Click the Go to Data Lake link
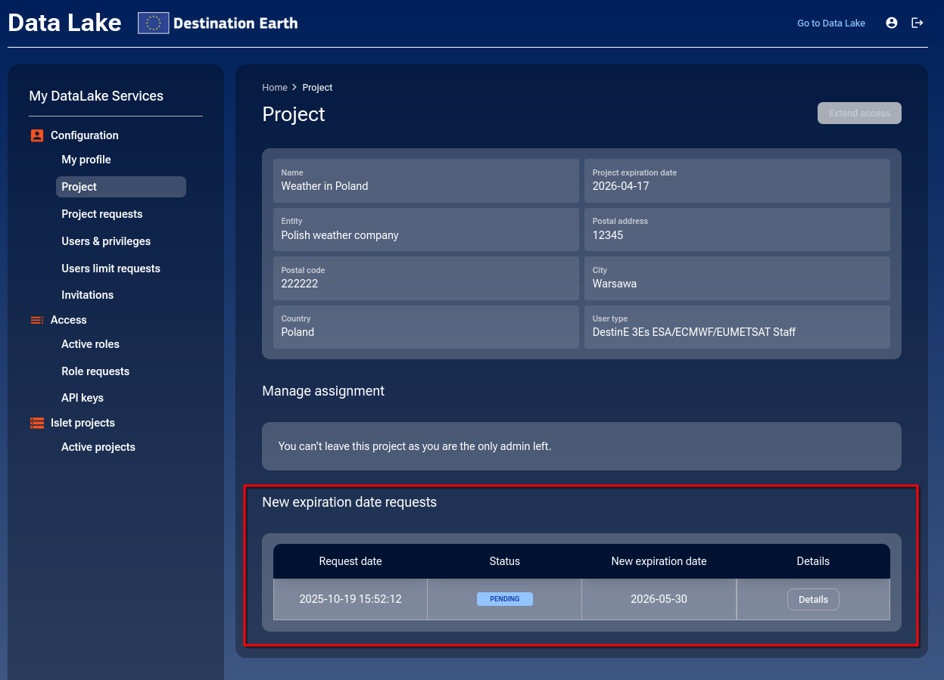Image resolution: width=944 pixels, height=680 pixels. pos(830,23)
